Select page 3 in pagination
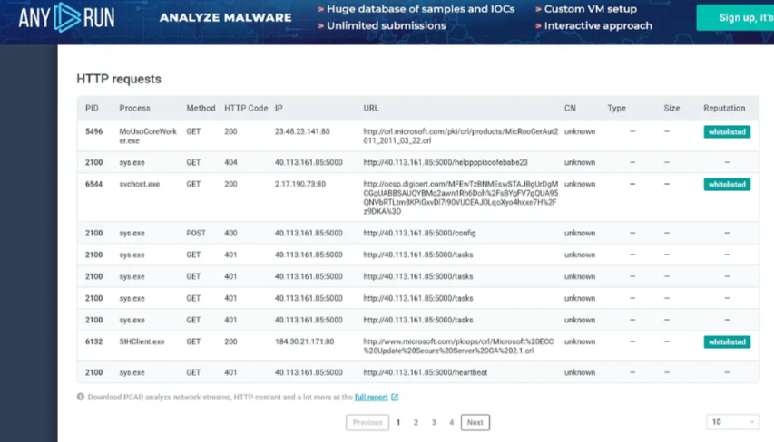Image resolution: width=774 pixels, height=442 pixels. [x=434, y=422]
